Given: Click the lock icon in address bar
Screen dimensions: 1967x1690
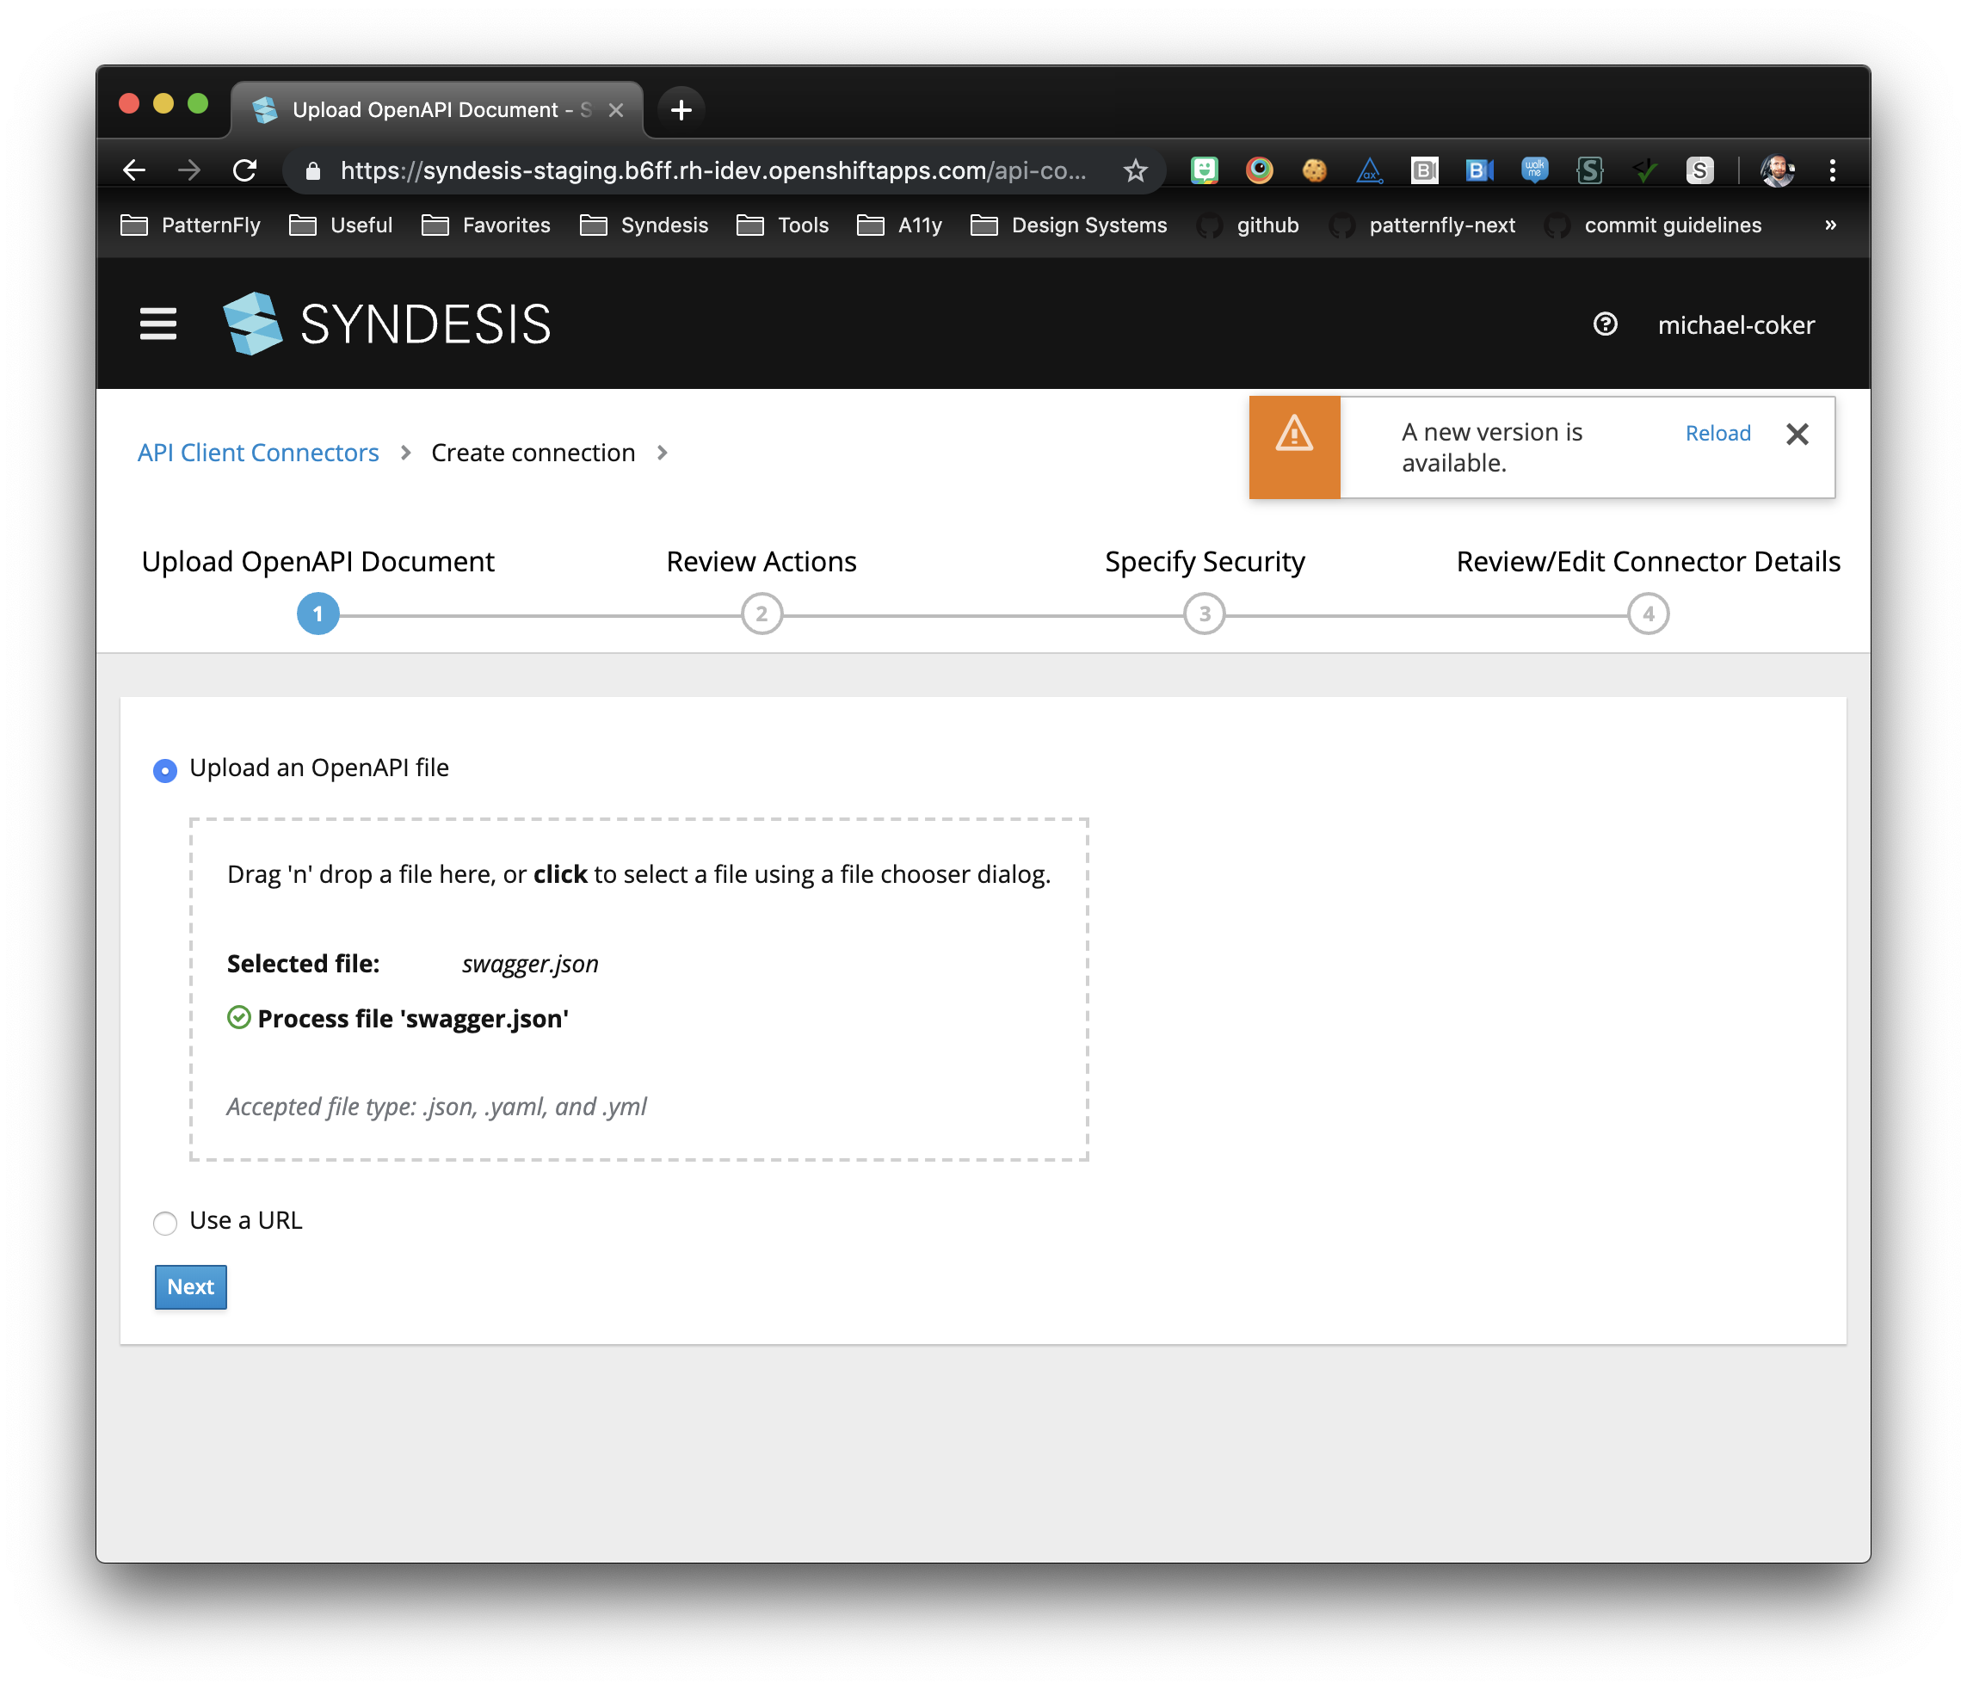Looking at the screenshot, I should (312, 171).
